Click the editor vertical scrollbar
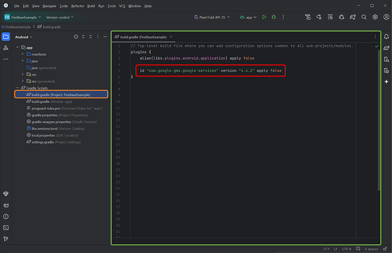 (379, 120)
